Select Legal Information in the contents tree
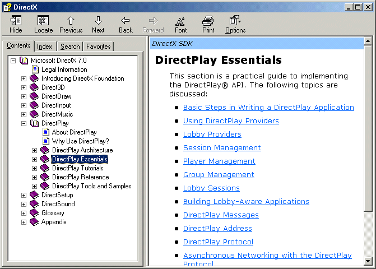This screenshot has height=269, width=376. click(x=64, y=69)
